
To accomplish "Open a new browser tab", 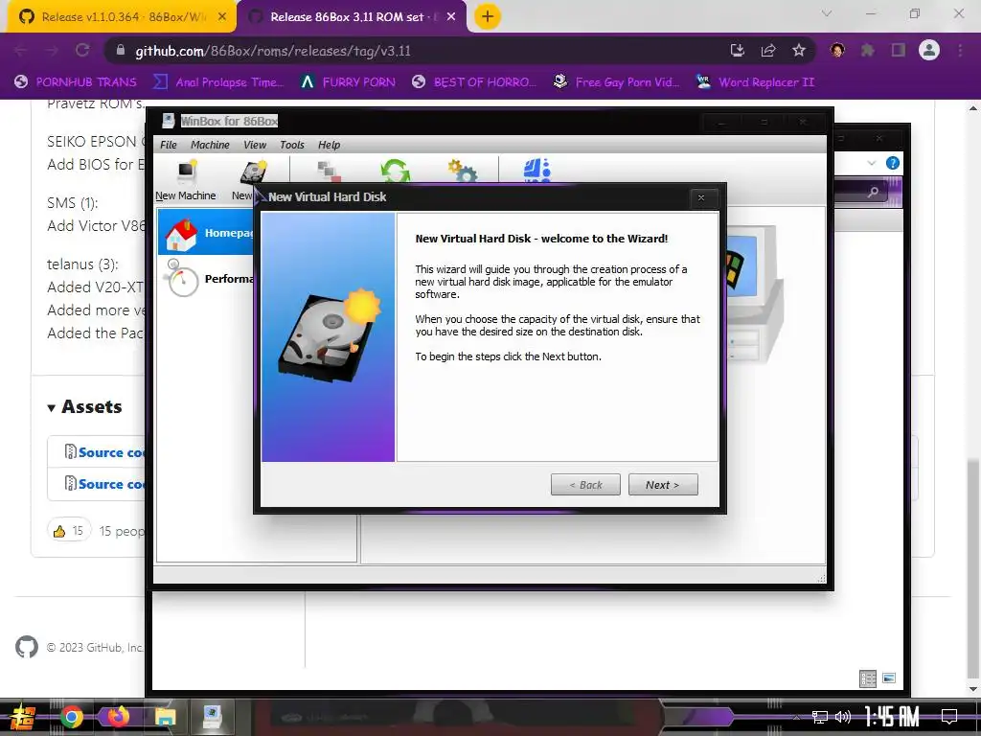I will pos(488,17).
